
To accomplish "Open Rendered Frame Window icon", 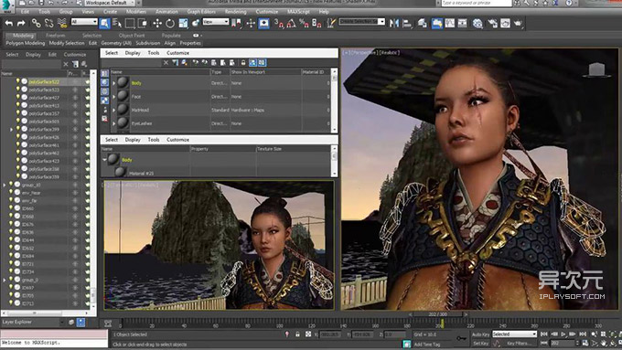I will pos(505,24).
